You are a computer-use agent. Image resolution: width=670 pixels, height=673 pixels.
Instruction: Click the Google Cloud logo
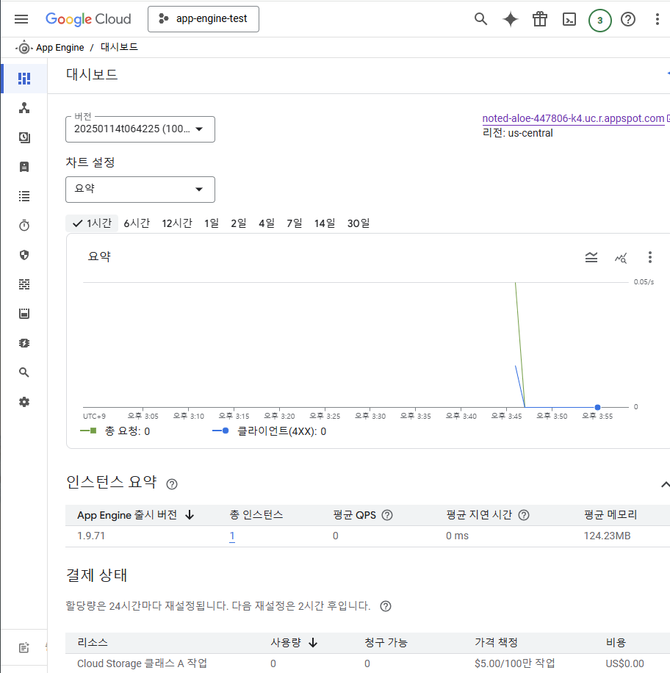coord(88,19)
